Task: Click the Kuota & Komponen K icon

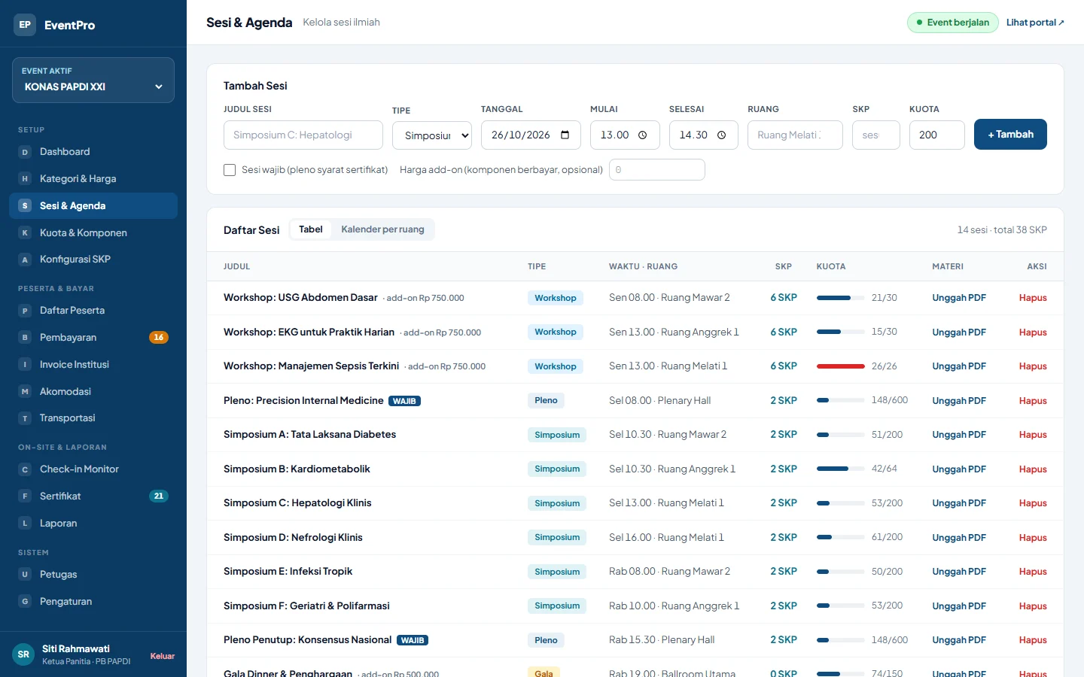Action: tap(25, 233)
